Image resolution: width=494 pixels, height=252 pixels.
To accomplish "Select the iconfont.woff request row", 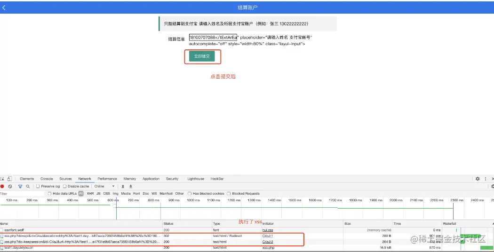I will click(x=247, y=230).
